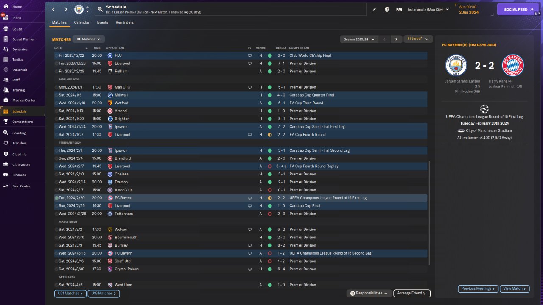Open the Filtered dropdown
The height and width of the screenshot is (305, 543).
[418, 39]
